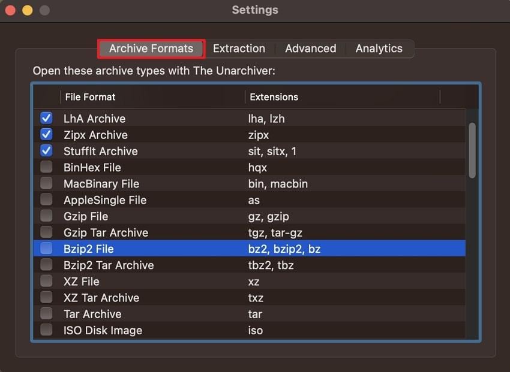Click the highlighted Bzip2 File label
The width and height of the screenshot is (510, 372).
tap(89, 249)
